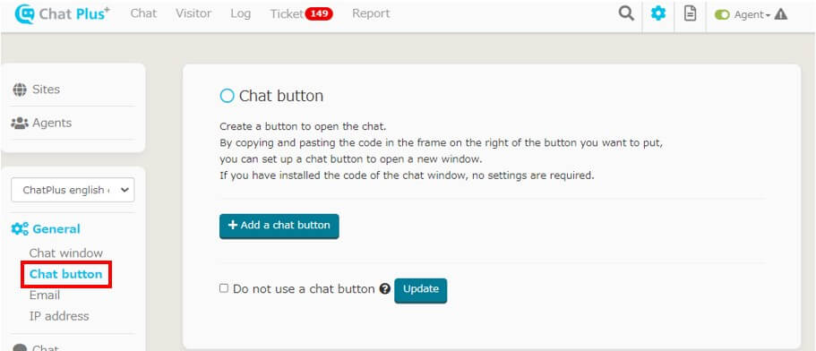Open the search magnifier icon

click(x=626, y=13)
